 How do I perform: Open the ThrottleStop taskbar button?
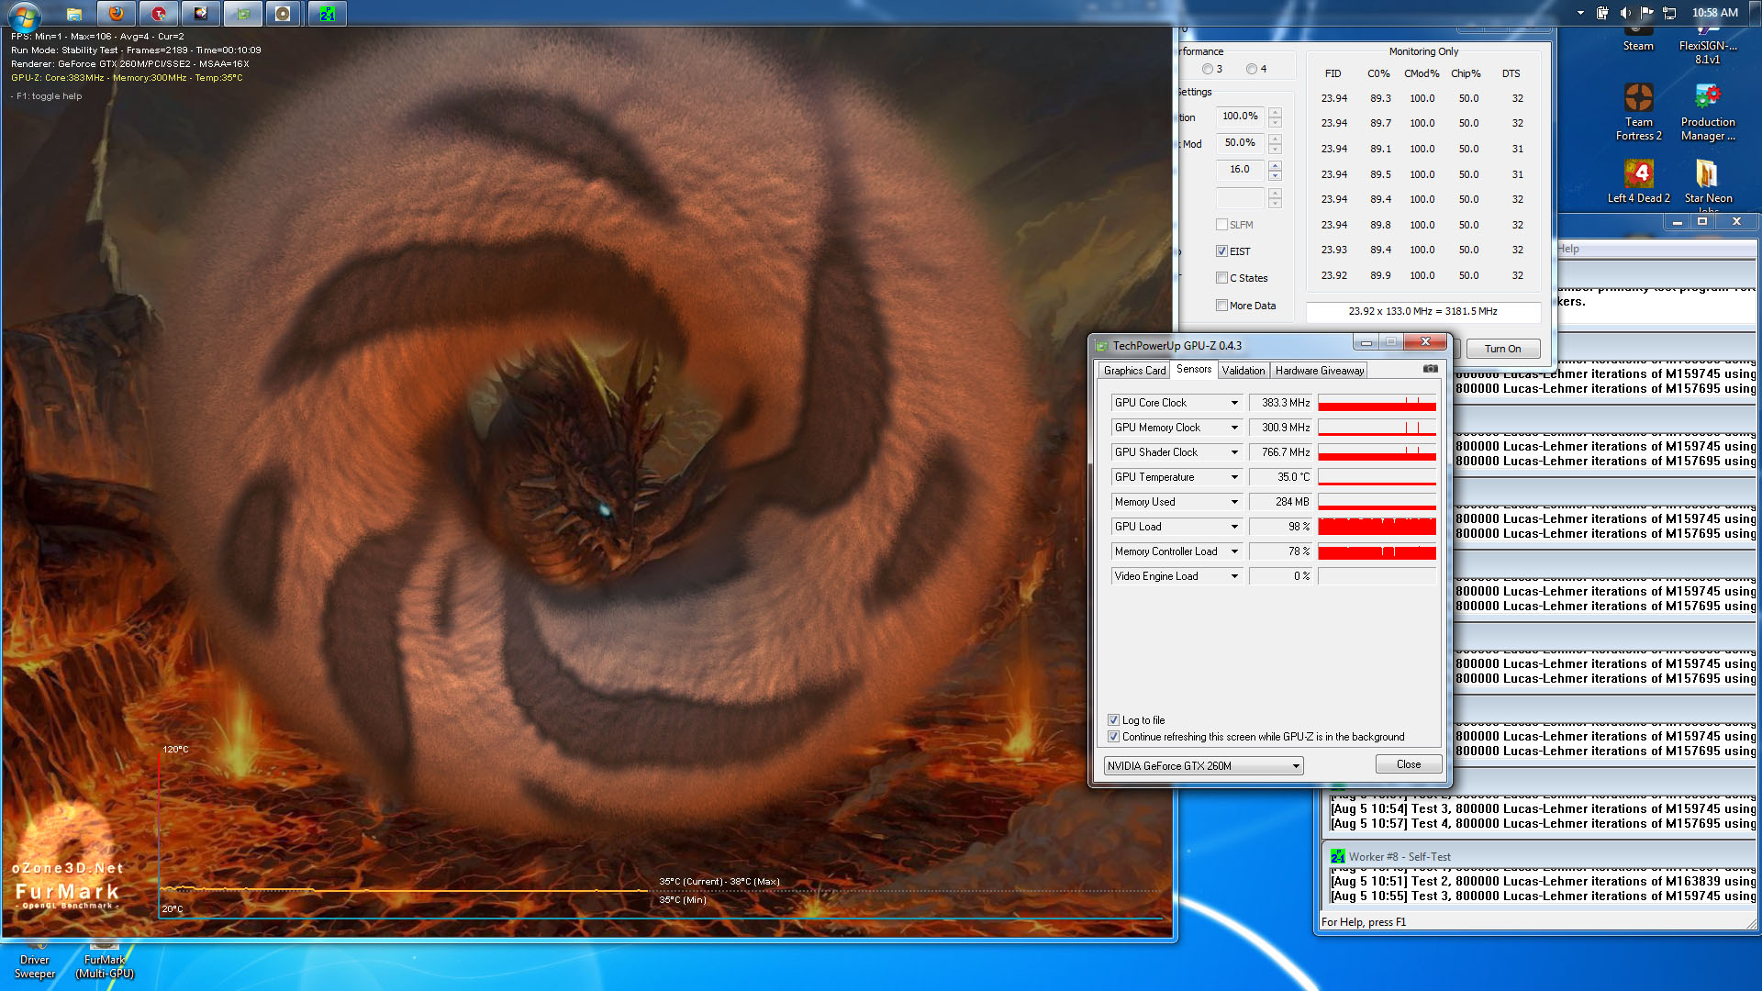pyautogui.click(x=159, y=13)
